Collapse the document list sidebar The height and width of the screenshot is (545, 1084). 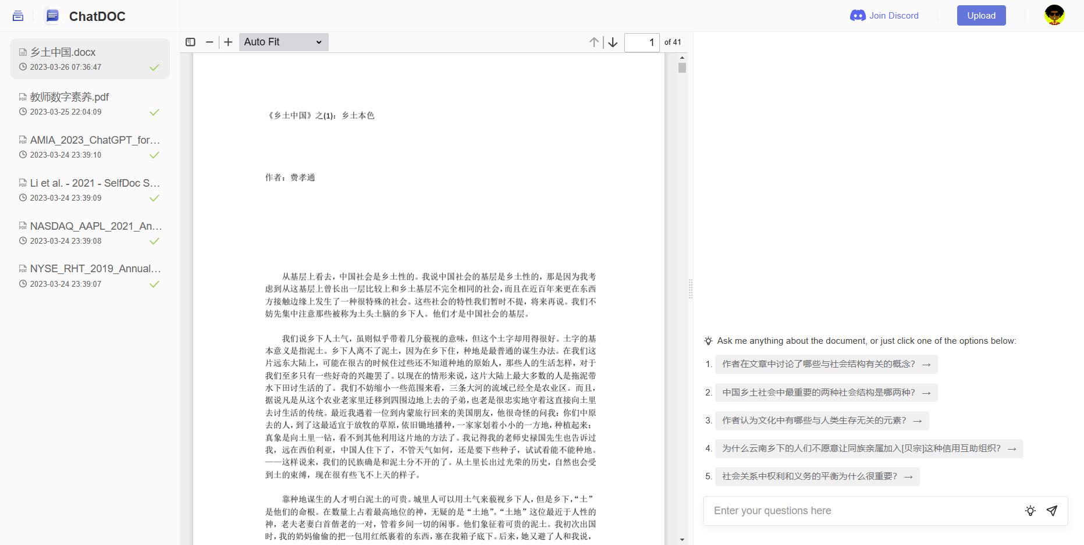coord(17,16)
